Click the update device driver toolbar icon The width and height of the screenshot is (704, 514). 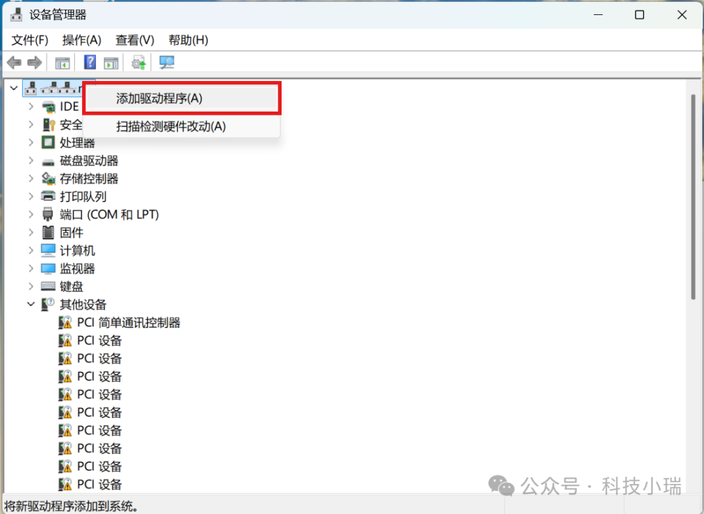[x=139, y=63]
